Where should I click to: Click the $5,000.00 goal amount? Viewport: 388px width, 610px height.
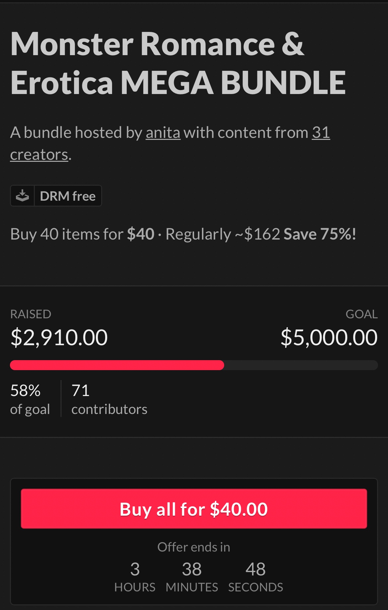329,337
